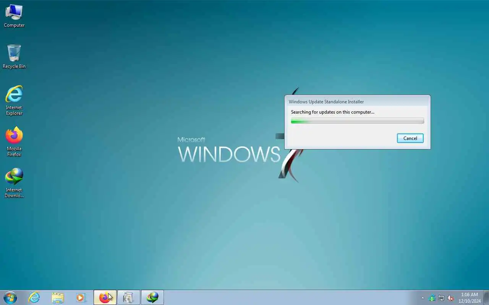Launch Mozilla Firefox from the desktop

coord(14,142)
